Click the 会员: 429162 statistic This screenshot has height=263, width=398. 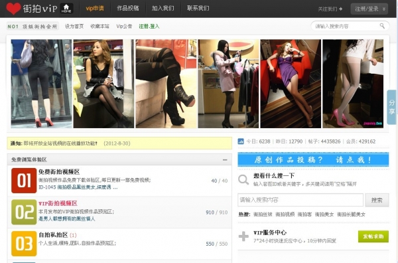[361, 141]
